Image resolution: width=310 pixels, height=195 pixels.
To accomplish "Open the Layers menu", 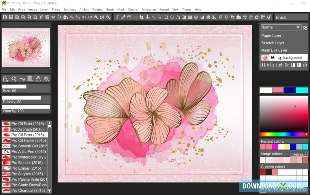I will coord(44,10).
